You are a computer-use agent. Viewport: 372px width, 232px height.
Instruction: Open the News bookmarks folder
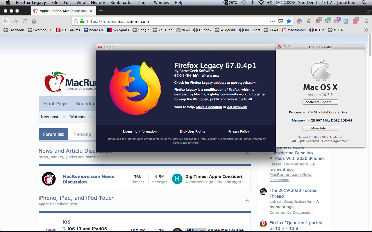183,30
